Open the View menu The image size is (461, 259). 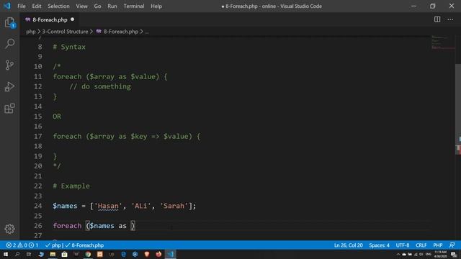coord(81,6)
